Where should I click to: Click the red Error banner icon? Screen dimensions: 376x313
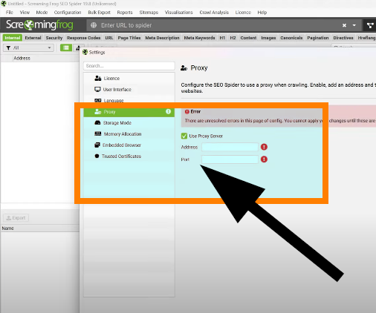click(187, 112)
